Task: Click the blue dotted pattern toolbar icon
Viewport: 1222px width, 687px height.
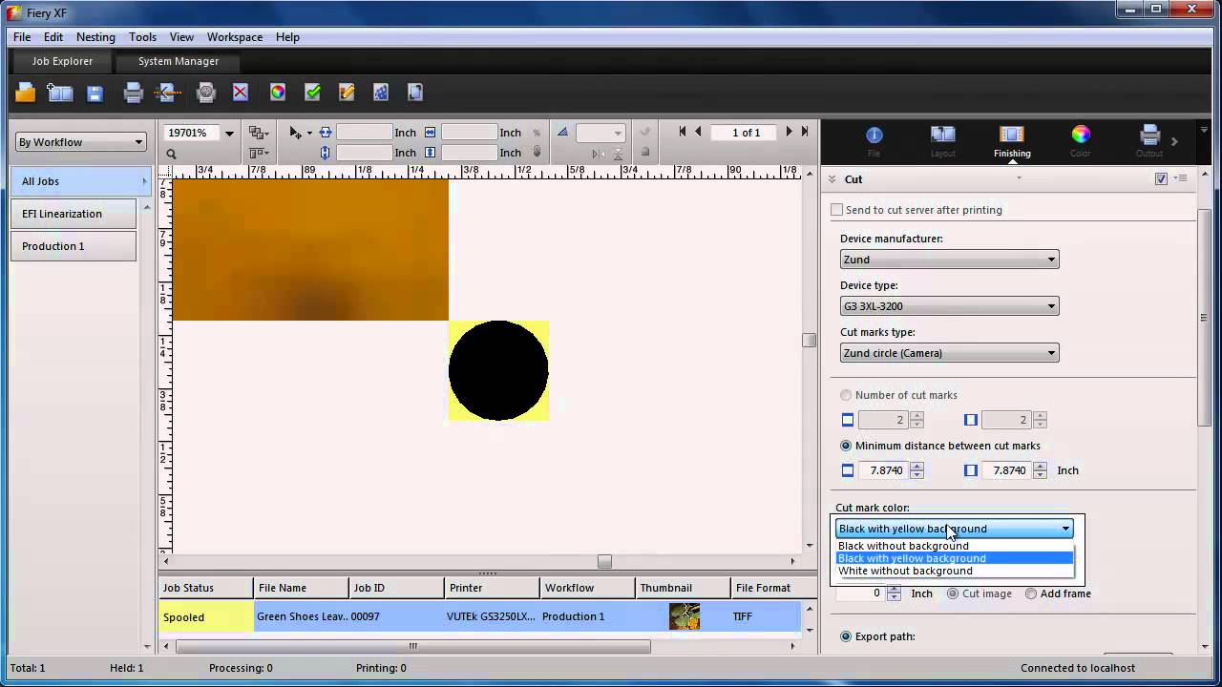Action: pos(381,93)
